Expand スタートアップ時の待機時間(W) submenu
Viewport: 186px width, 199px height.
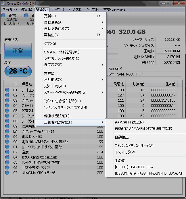70,92
